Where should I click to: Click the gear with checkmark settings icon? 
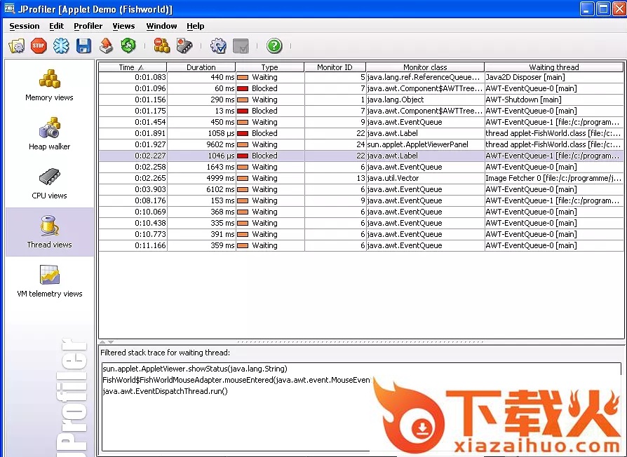pos(218,46)
